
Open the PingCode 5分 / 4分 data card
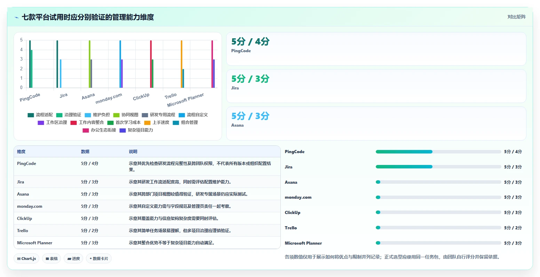click(376, 49)
